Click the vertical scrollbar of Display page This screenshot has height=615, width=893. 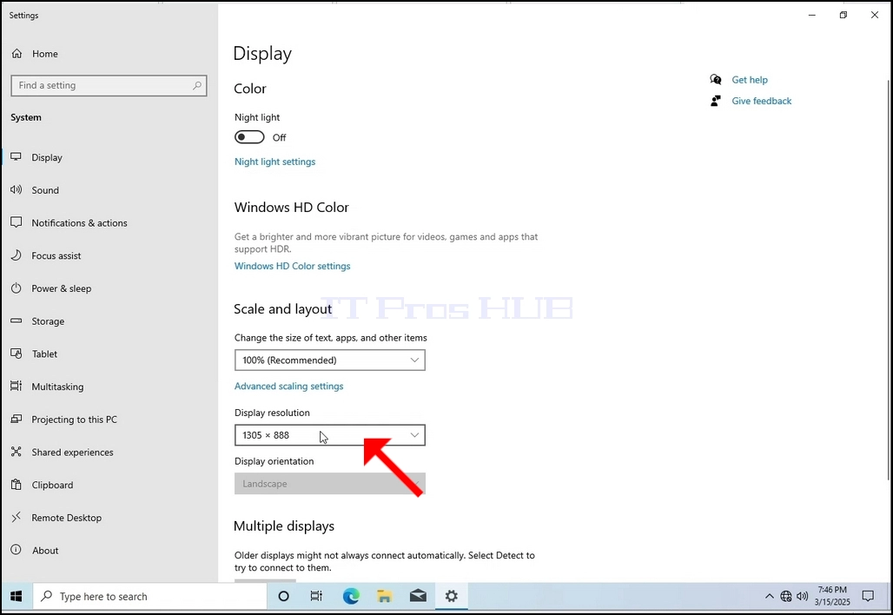coord(889,279)
